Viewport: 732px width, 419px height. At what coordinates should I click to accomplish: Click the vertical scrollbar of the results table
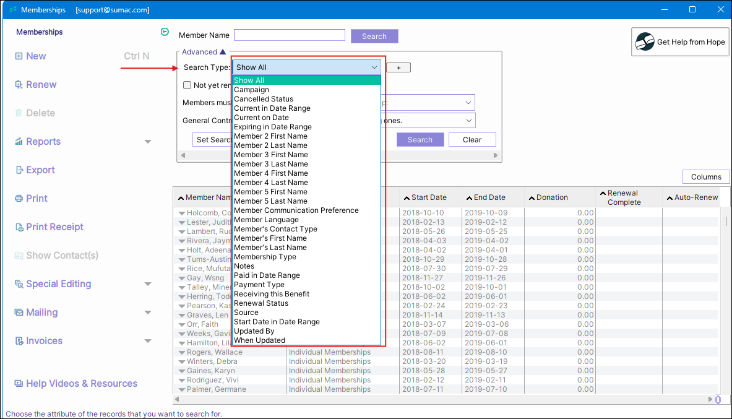[726, 221]
